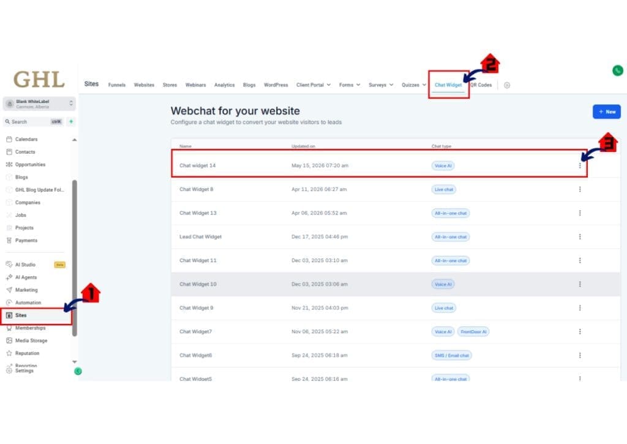Open Marketing section
This screenshot has height=444, width=627.
click(22, 290)
